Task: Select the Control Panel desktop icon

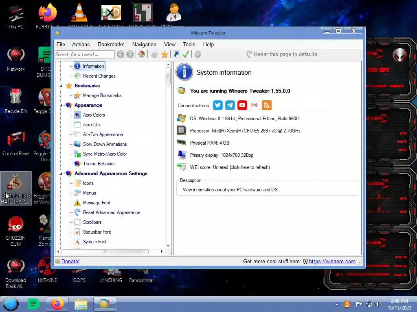Action: [x=16, y=143]
